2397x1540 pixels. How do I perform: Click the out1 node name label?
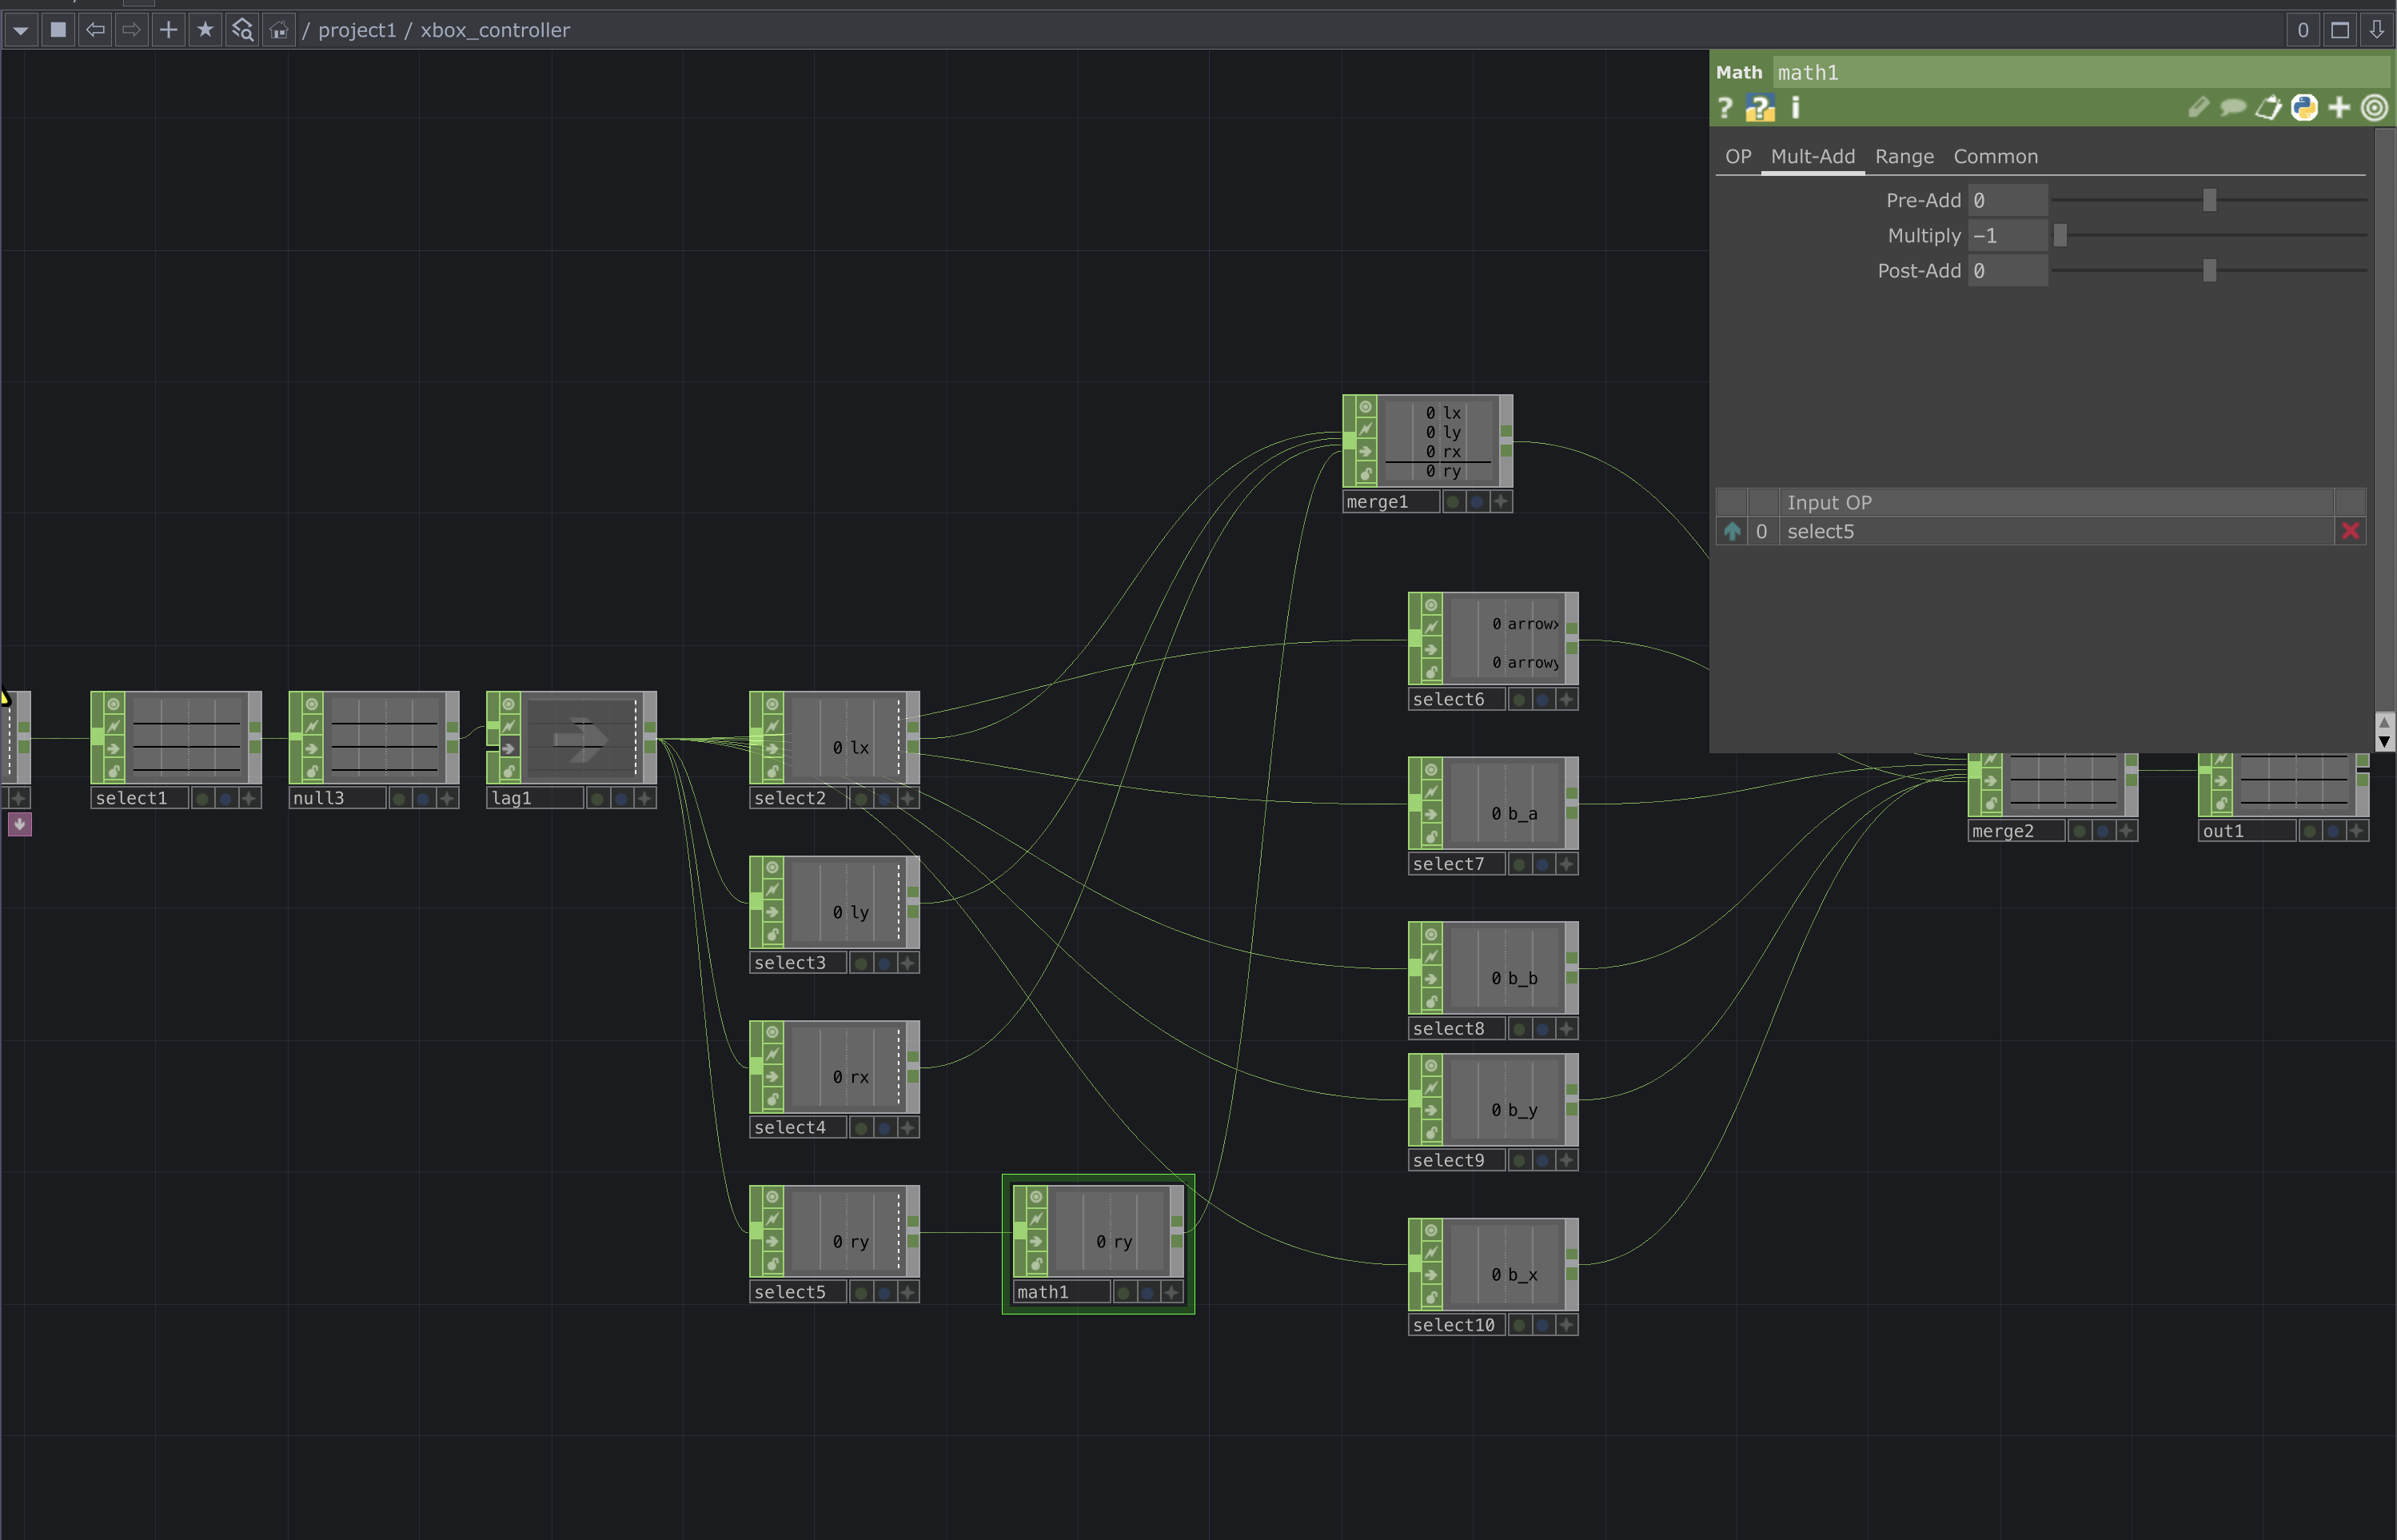[2246, 831]
